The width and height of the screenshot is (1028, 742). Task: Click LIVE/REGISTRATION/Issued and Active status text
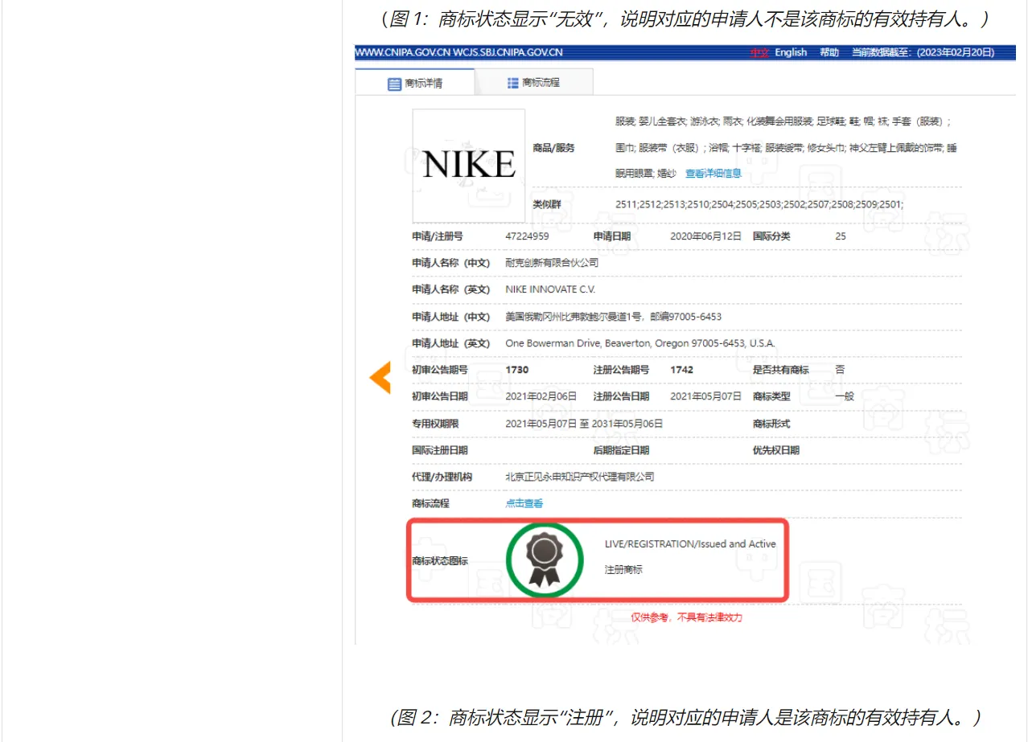(690, 544)
